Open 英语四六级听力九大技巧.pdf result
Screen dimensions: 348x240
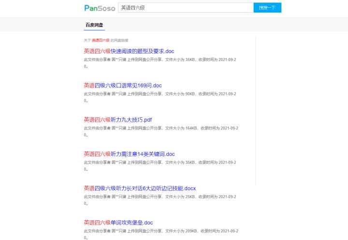[118, 120]
